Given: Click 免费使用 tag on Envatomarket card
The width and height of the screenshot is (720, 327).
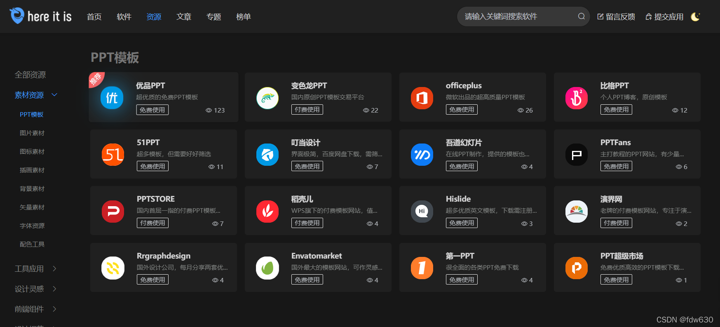Looking at the screenshot, I should coord(307,280).
